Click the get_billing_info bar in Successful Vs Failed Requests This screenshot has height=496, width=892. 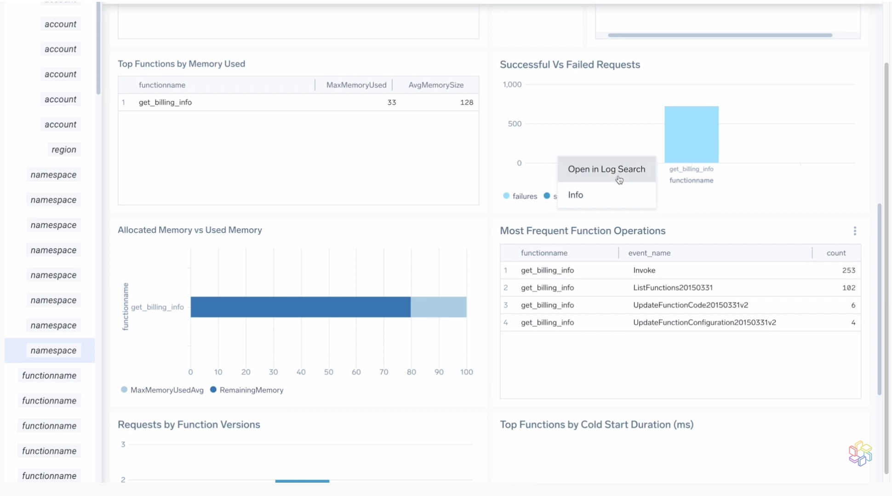pyautogui.click(x=691, y=134)
